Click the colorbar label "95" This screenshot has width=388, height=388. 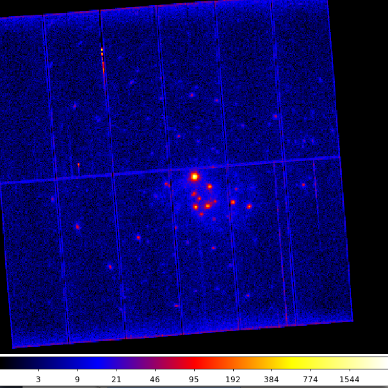tap(194, 380)
